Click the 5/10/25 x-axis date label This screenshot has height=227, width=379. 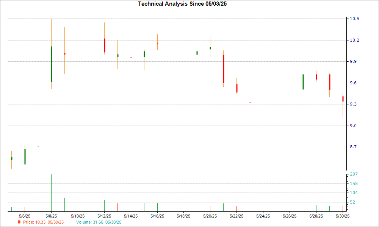78,216
